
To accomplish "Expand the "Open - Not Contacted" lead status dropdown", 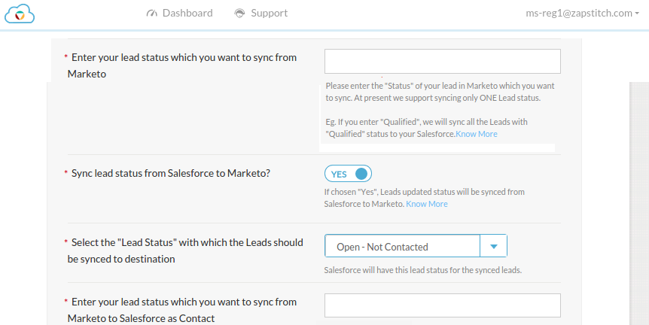I will coord(402,247).
